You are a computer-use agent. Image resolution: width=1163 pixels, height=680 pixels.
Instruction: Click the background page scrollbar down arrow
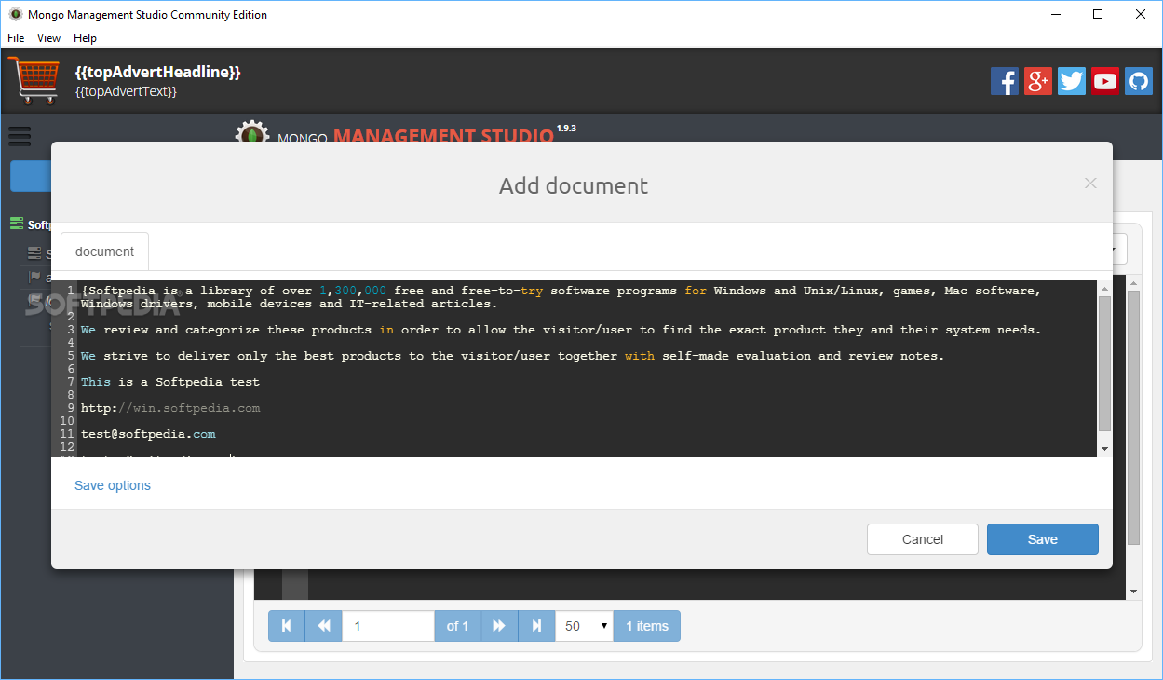point(1133,591)
